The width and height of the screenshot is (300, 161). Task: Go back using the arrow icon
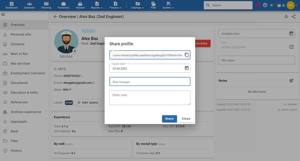tap(55, 17)
